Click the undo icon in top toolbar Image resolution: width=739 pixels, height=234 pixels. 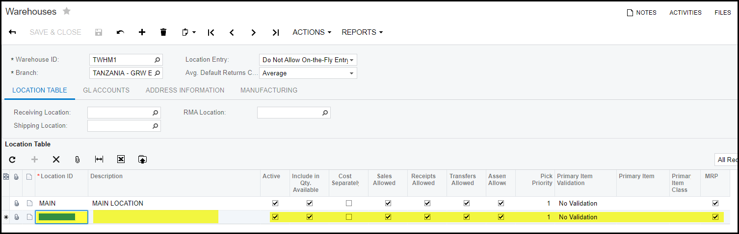(x=120, y=32)
